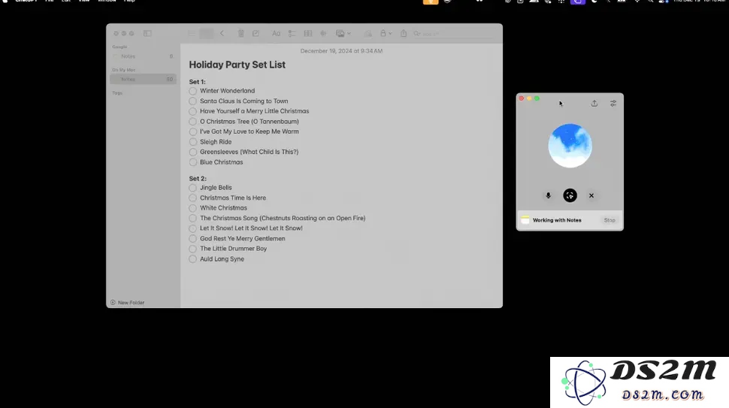Click Stop beside Working with Notes
The image size is (729, 408).
click(x=610, y=220)
